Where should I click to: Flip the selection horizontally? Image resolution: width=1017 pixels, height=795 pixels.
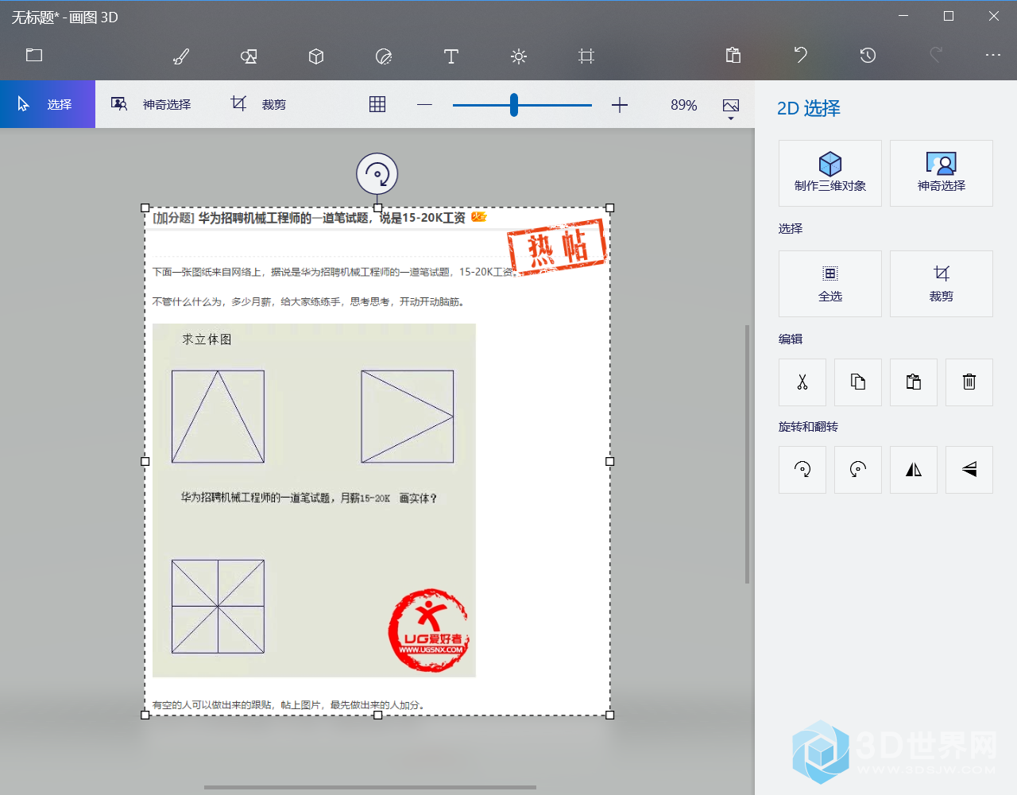coord(914,470)
